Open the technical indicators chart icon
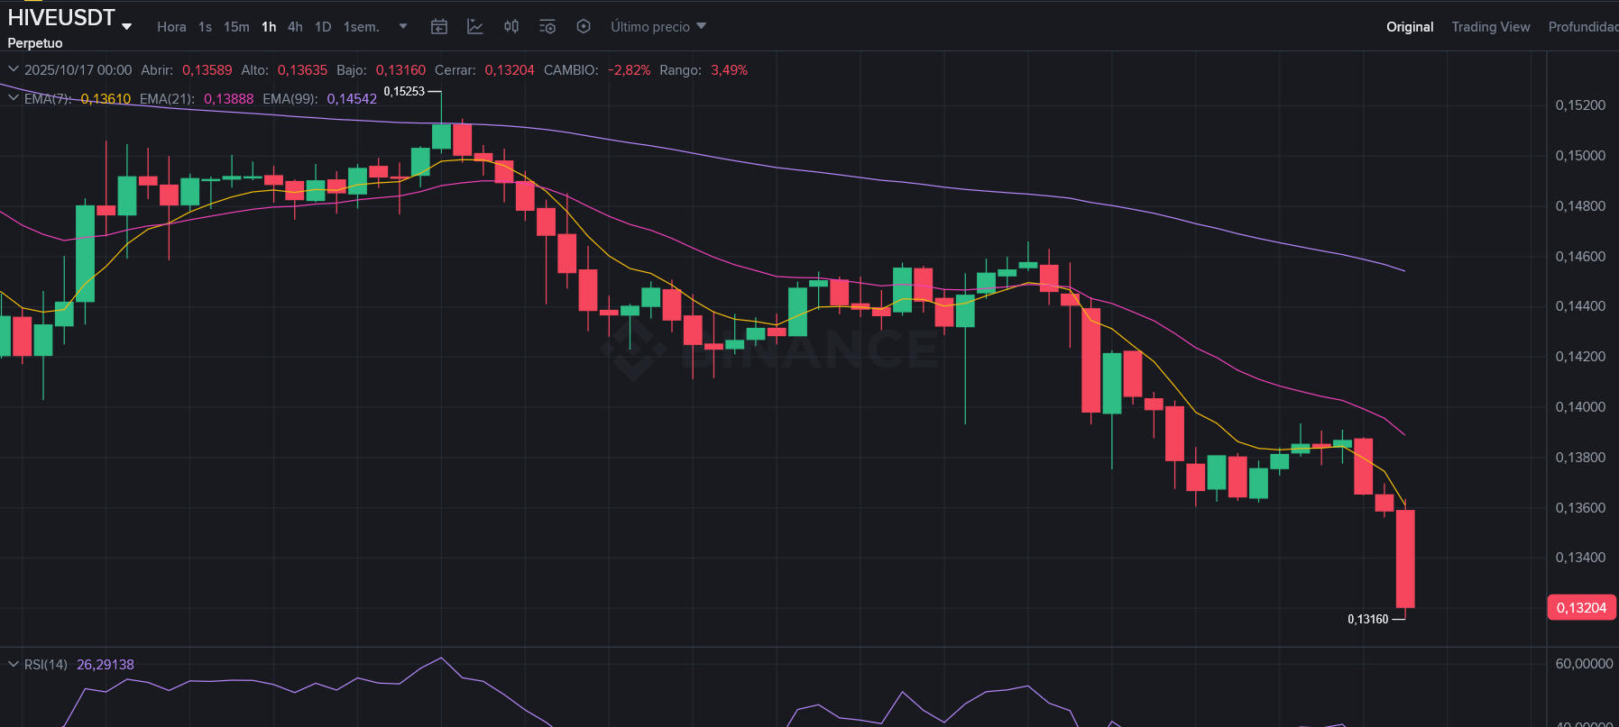The image size is (1619, 727). point(475,27)
